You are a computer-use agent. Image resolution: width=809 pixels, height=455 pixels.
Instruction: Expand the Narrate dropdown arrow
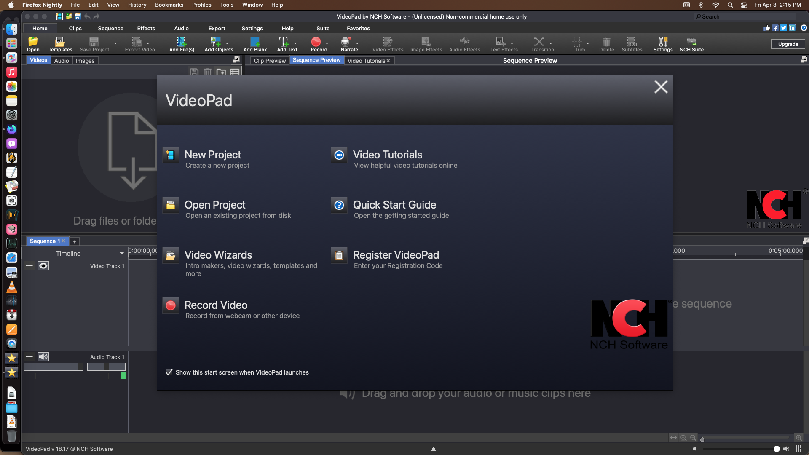coord(357,43)
